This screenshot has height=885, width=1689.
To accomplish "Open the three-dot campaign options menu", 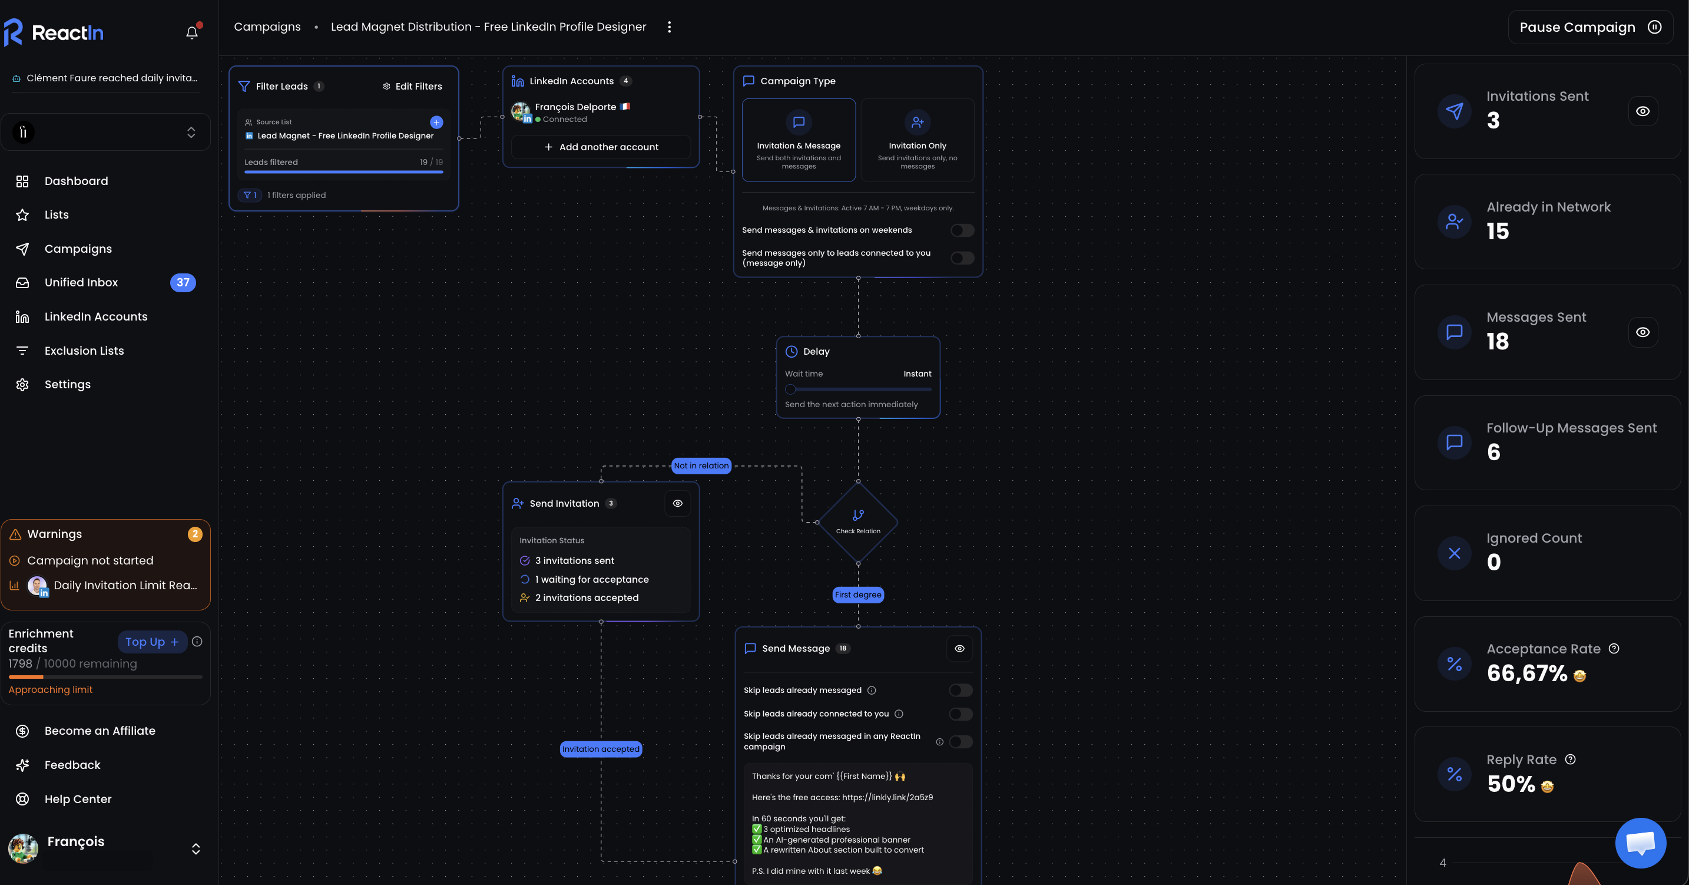I will click(669, 27).
